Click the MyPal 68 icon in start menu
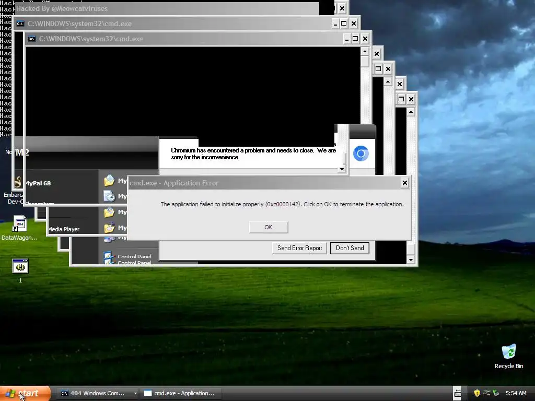This screenshot has width=535, height=401. point(18,182)
